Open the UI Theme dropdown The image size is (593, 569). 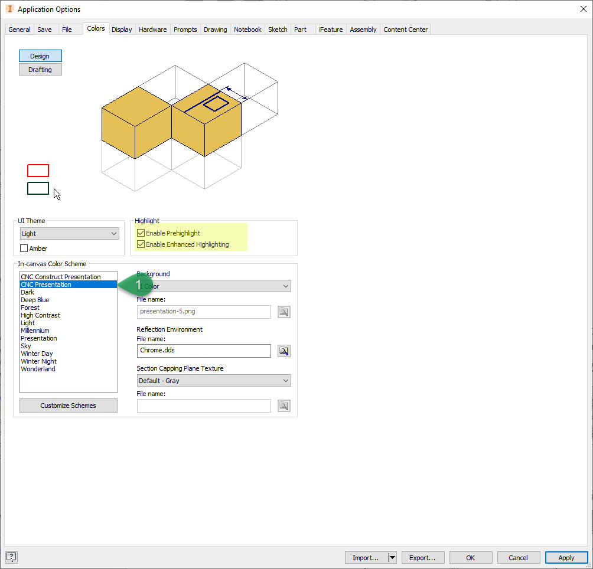coord(115,233)
